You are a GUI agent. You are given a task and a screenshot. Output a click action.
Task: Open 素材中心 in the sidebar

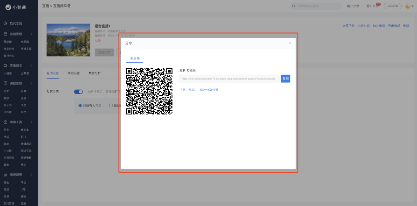point(9,56)
